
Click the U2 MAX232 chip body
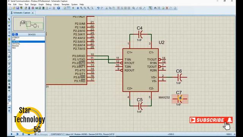point(140,70)
